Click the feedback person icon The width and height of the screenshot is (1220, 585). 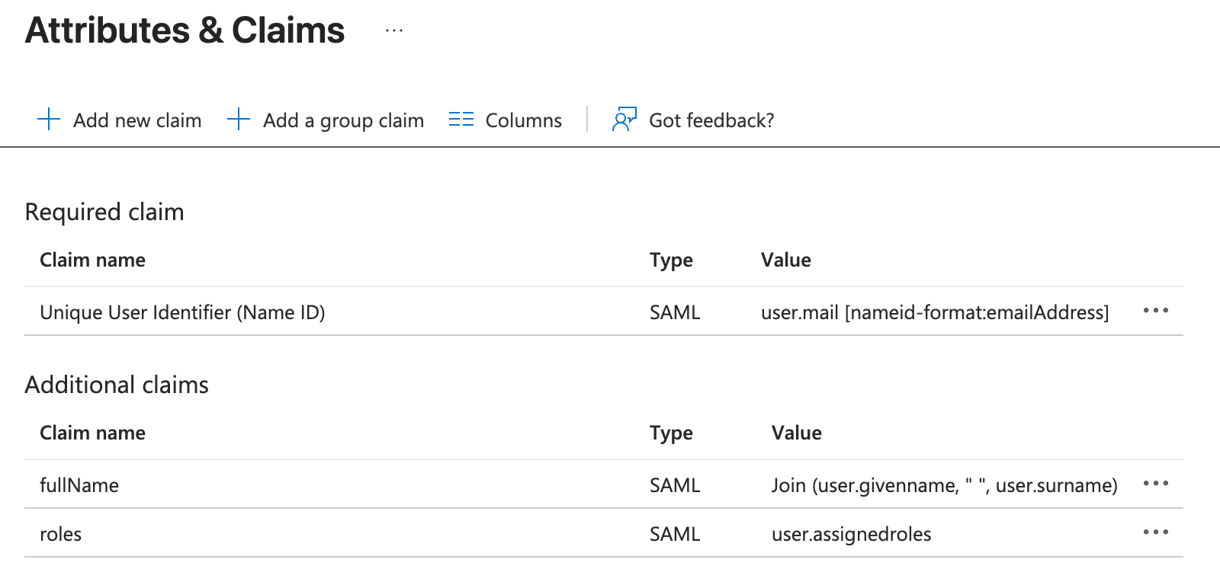(x=624, y=120)
